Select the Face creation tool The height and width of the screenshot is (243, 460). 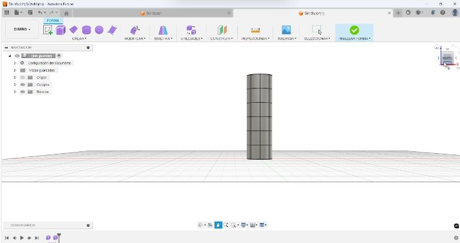tap(112, 30)
